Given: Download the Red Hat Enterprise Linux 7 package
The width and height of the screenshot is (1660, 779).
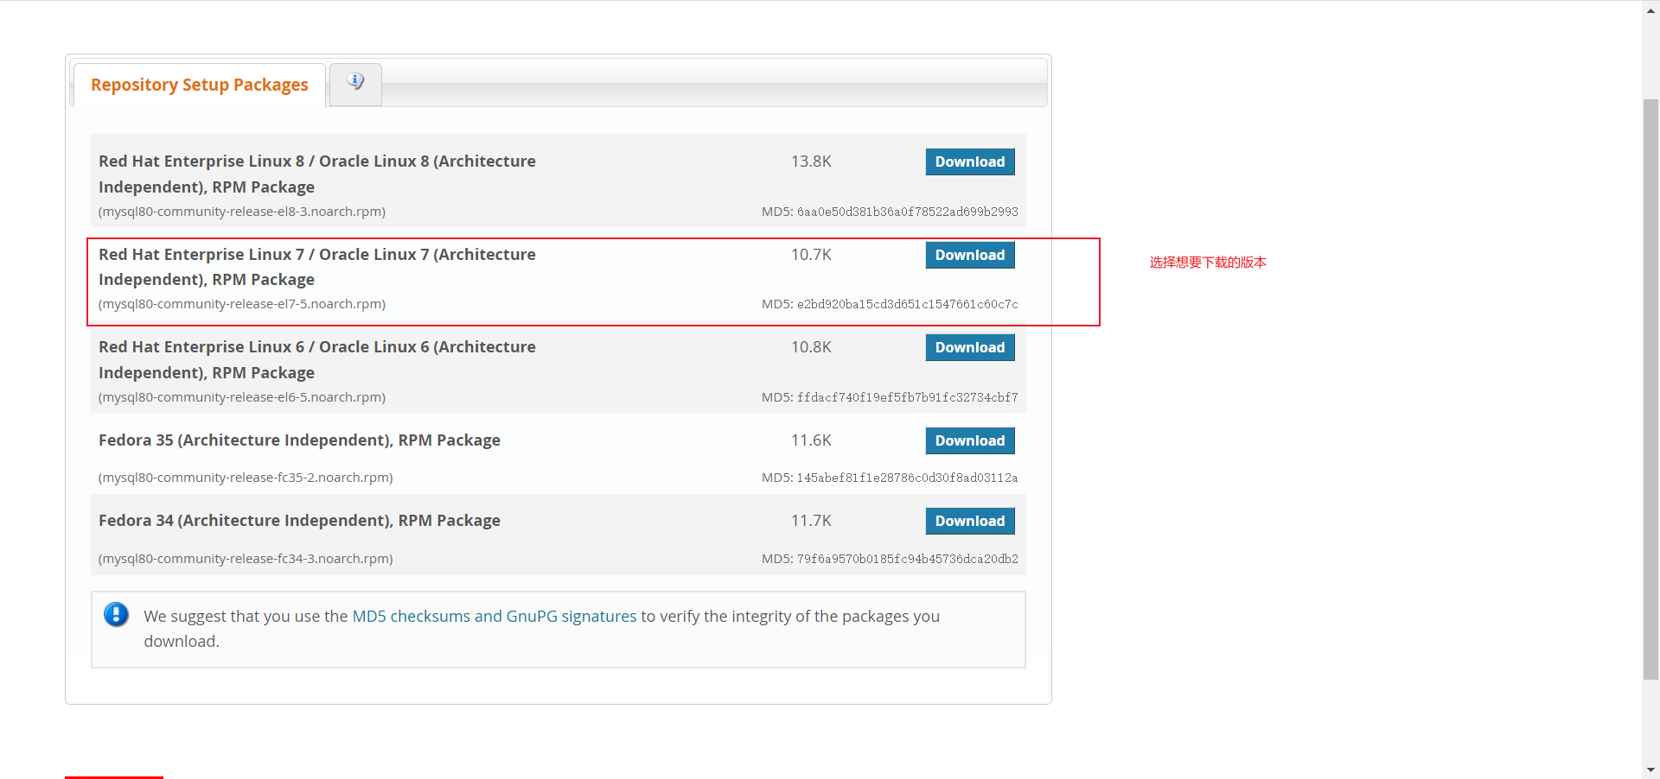Looking at the screenshot, I should tap(970, 255).
